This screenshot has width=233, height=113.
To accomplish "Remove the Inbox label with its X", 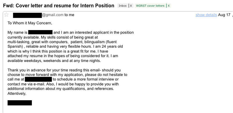I will tap(131, 6).
